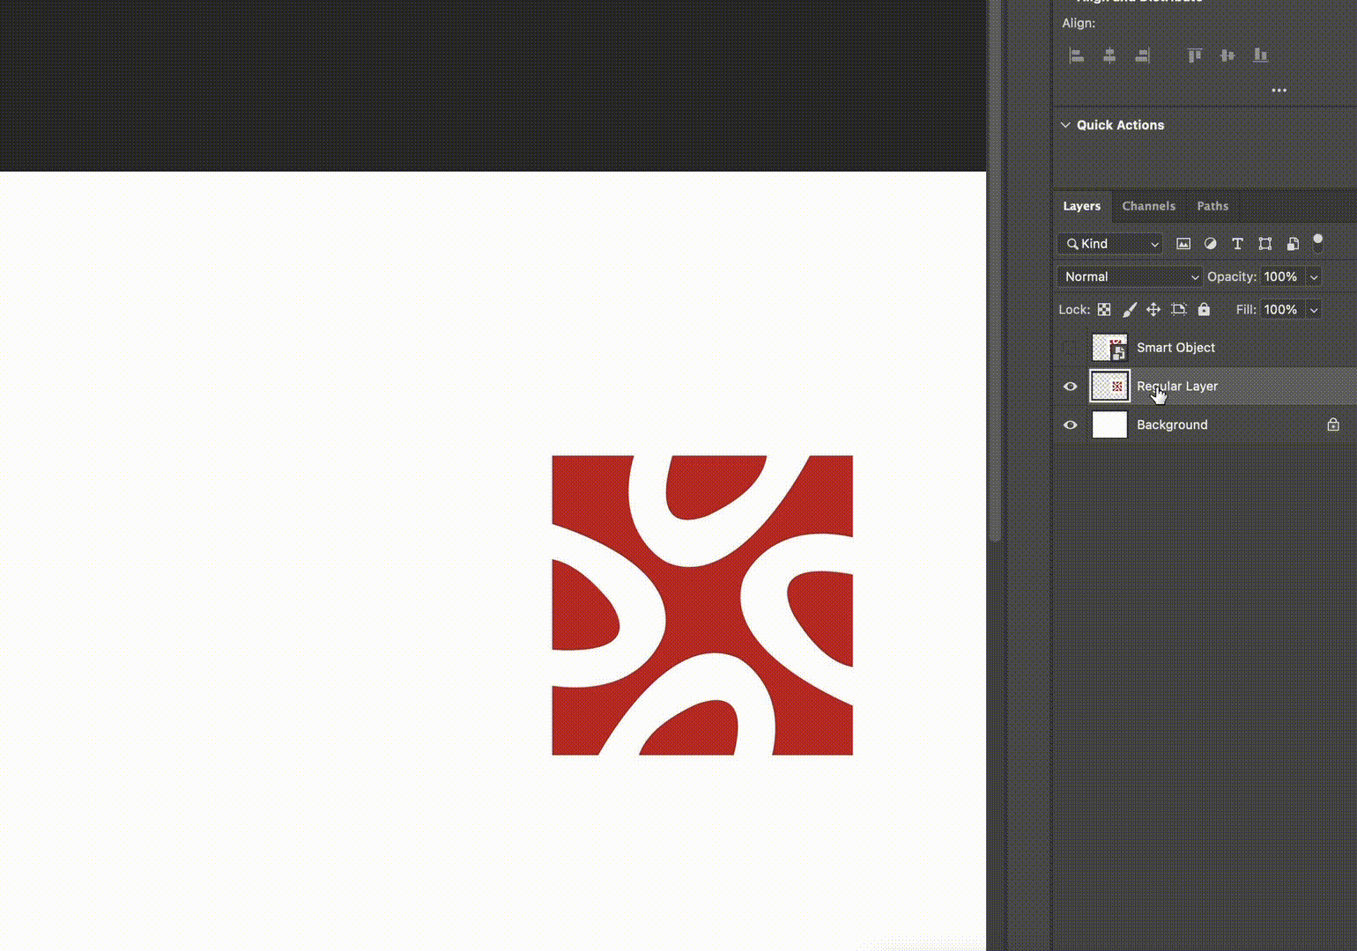Filter for type layers
Image resolution: width=1357 pixels, height=951 pixels.
(1237, 244)
